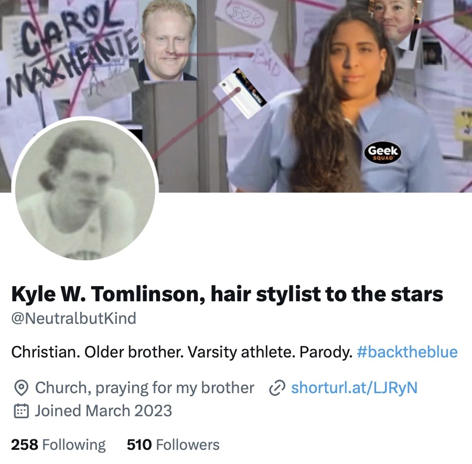
Task: Click the blond man's photo in banner
Action: click(168, 40)
